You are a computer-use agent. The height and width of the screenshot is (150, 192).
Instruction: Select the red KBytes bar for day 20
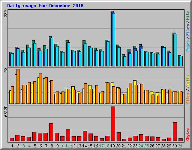point(118,137)
